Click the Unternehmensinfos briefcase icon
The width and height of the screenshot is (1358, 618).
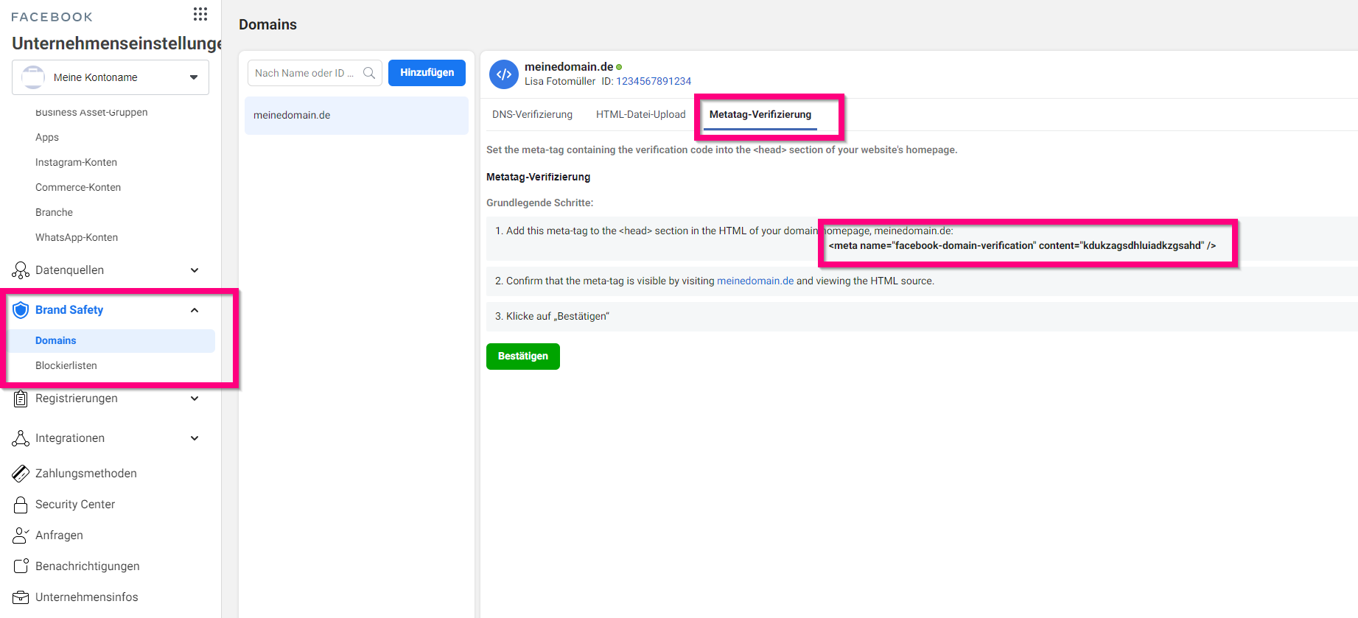pyautogui.click(x=21, y=597)
